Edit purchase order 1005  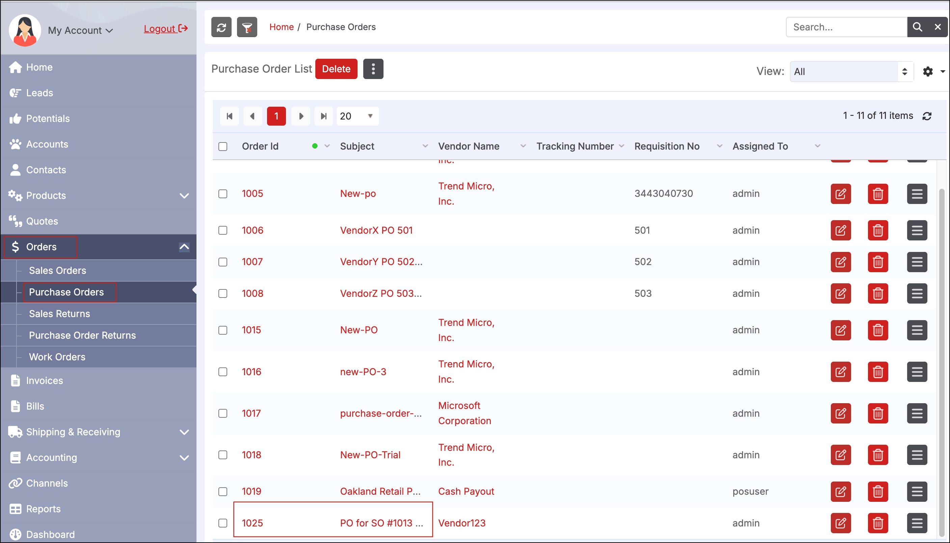click(x=841, y=193)
